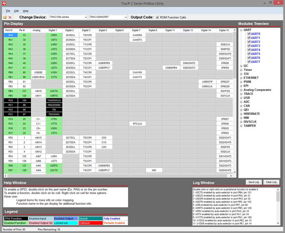
Task: Click the TCK/SWCLK JTAG cell
Action: [54, 100]
